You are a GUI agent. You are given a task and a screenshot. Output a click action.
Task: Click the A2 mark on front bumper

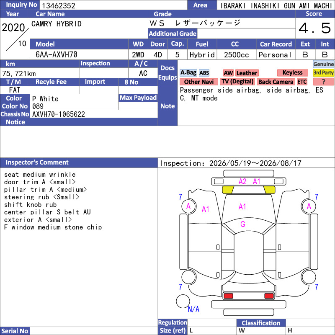pyautogui.click(x=242, y=182)
